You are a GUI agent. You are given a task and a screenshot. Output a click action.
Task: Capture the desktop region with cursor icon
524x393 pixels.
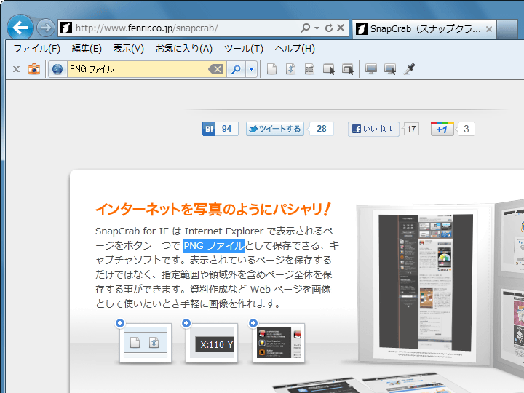click(390, 69)
